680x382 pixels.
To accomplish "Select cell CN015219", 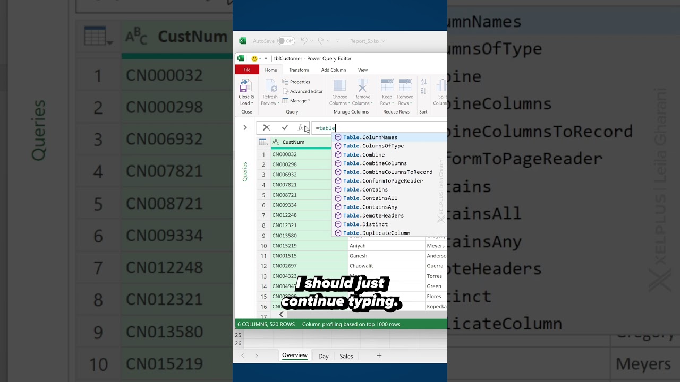I will [309, 246].
